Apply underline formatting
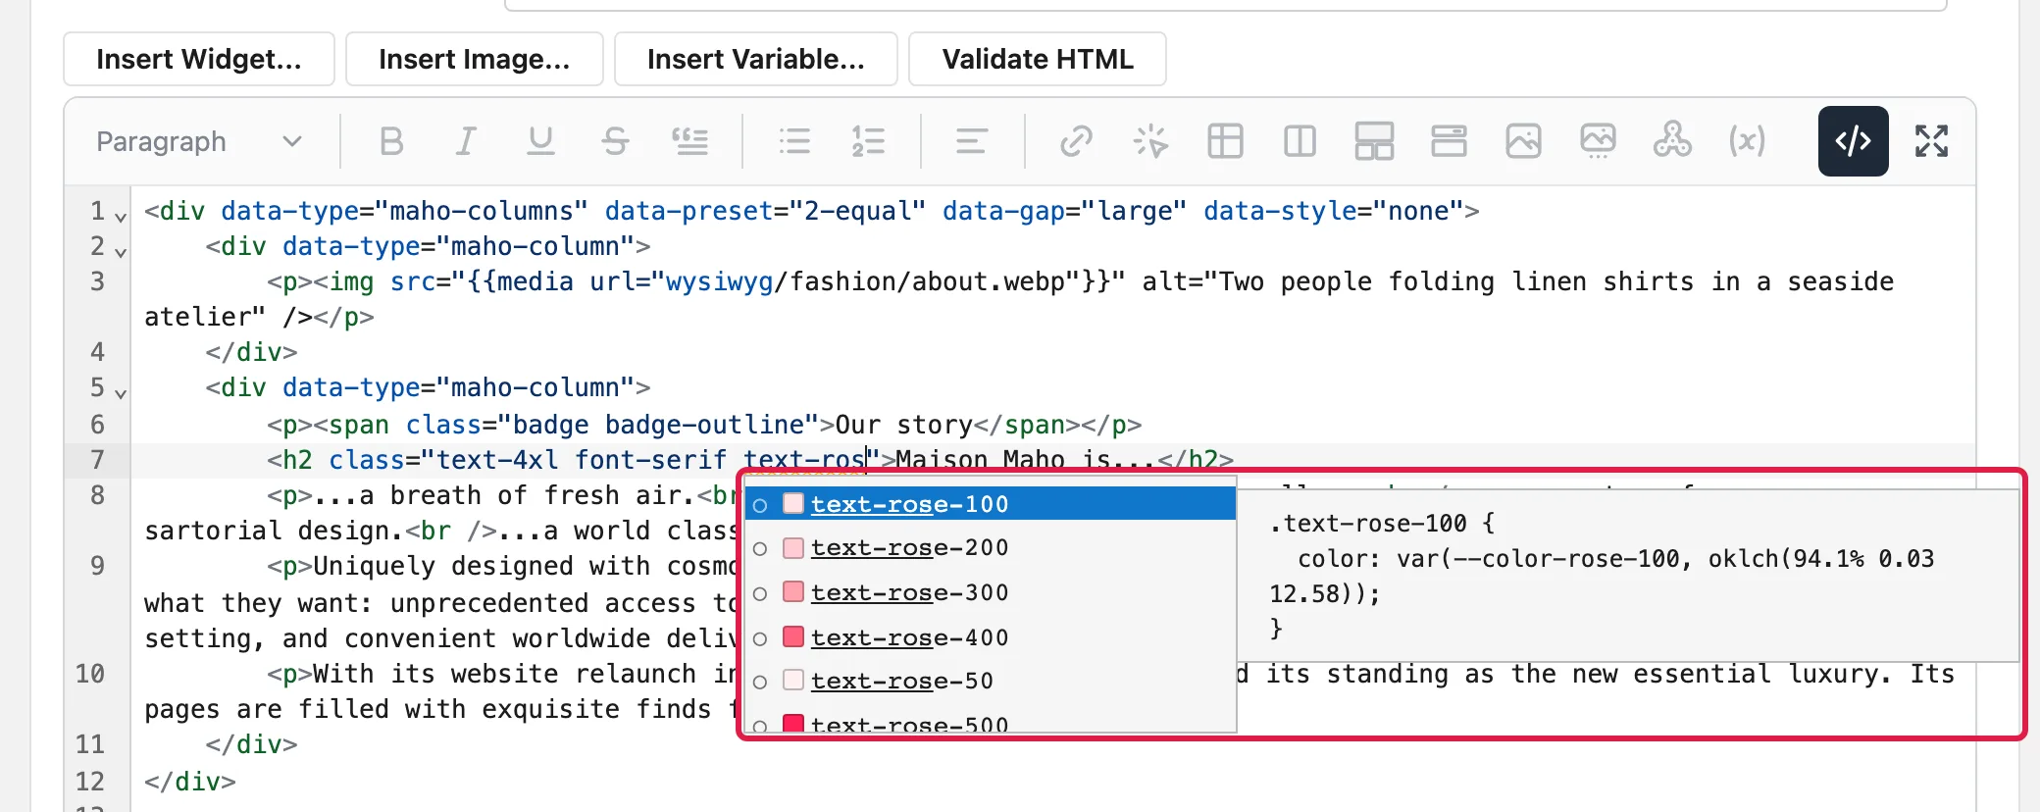 540,141
